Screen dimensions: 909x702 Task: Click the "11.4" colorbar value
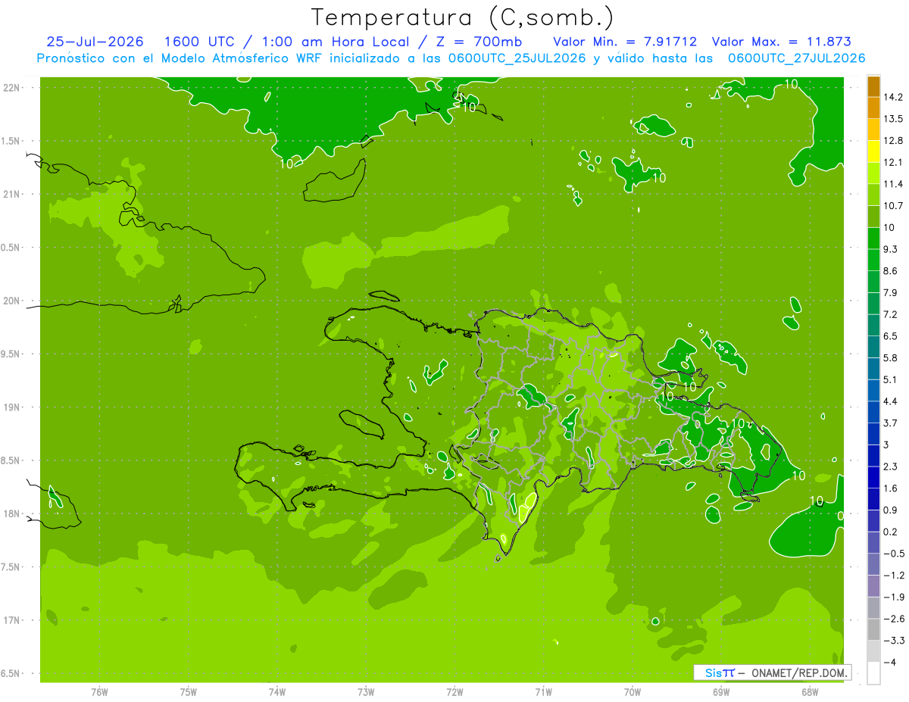click(x=894, y=184)
